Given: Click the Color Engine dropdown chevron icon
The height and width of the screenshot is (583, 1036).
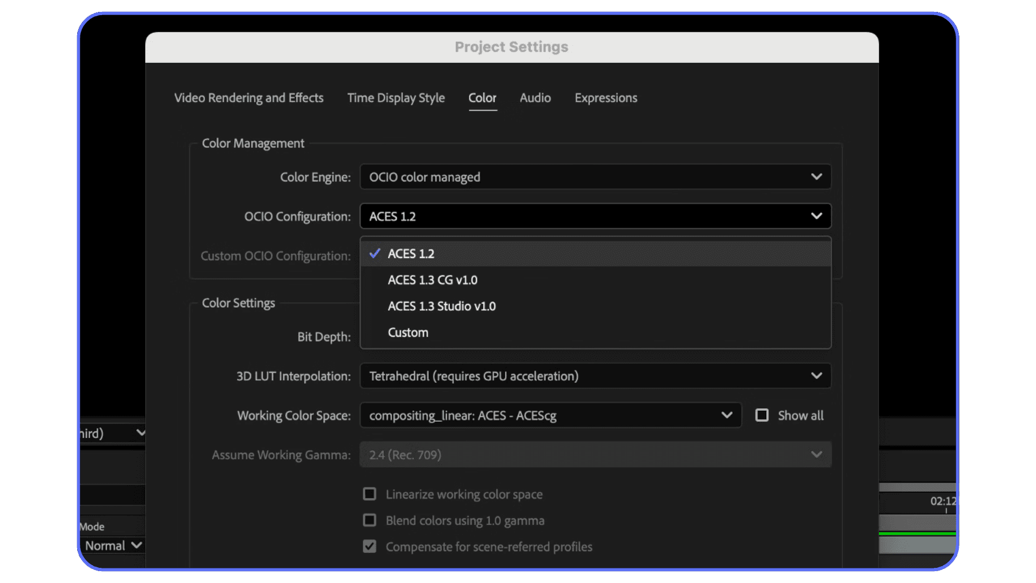Looking at the screenshot, I should [x=816, y=177].
